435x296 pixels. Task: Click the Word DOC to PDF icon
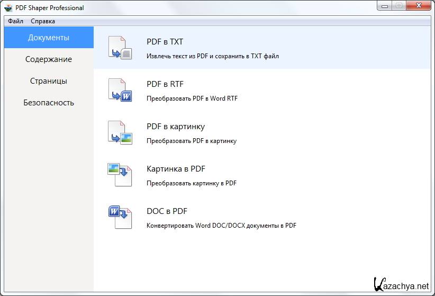(x=120, y=217)
